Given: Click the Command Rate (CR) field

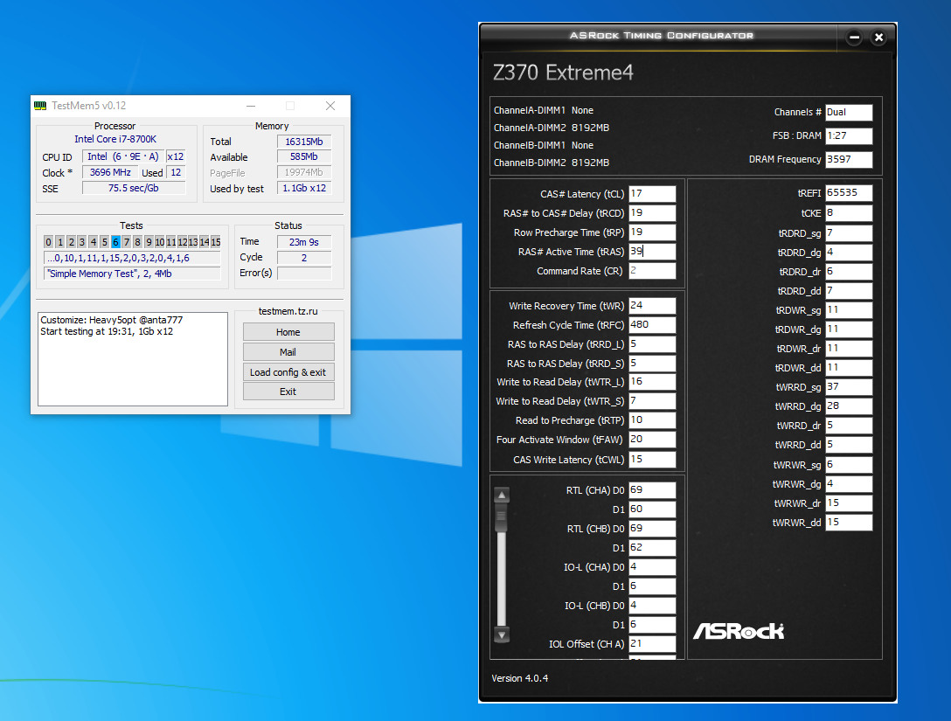Looking at the screenshot, I should point(652,271).
